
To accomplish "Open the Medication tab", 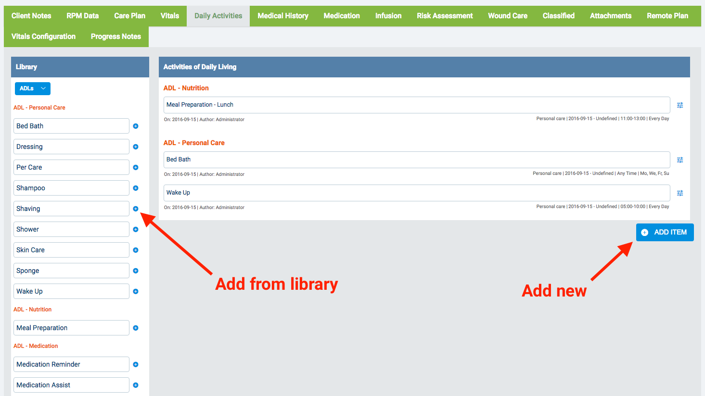I will click(x=341, y=16).
